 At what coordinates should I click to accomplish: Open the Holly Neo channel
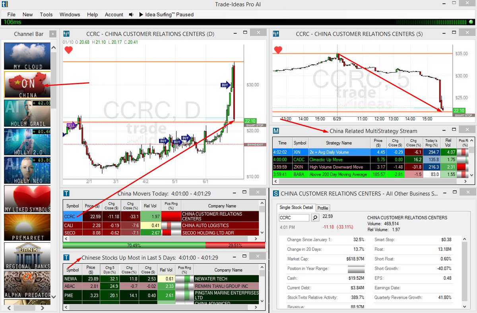click(x=27, y=170)
